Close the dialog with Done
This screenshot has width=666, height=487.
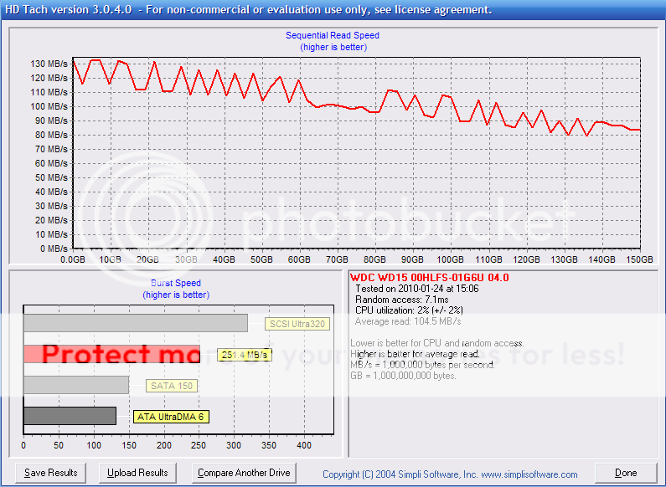tap(626, 473)
